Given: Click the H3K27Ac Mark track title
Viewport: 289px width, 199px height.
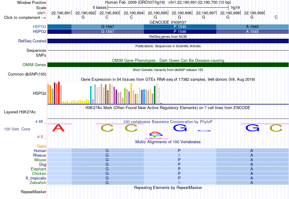Looking at the screenshot, I should 168,108.
